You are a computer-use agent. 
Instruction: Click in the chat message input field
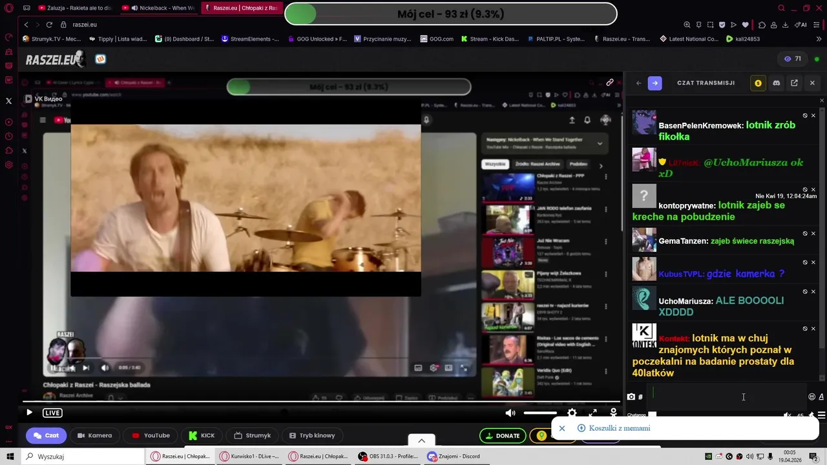(x=727, y=396)
